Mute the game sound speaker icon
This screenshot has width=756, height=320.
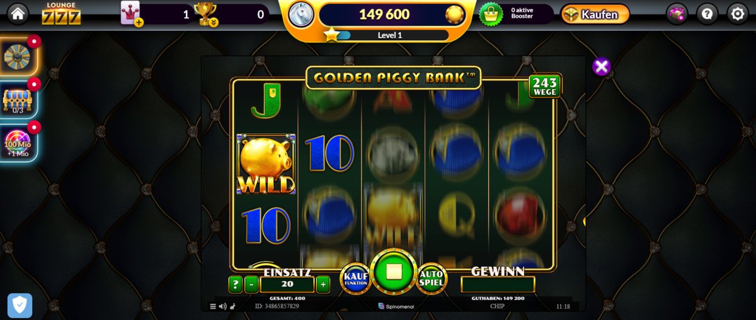point(222,306)
